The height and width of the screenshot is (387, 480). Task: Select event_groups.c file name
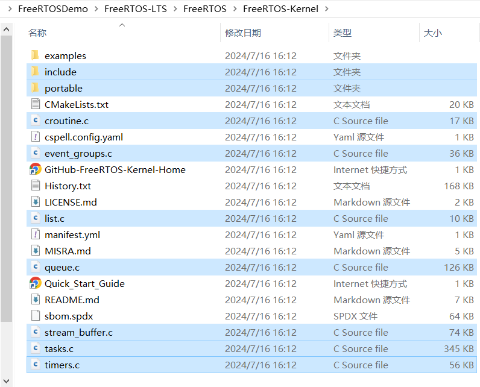(x=78, y=153)
